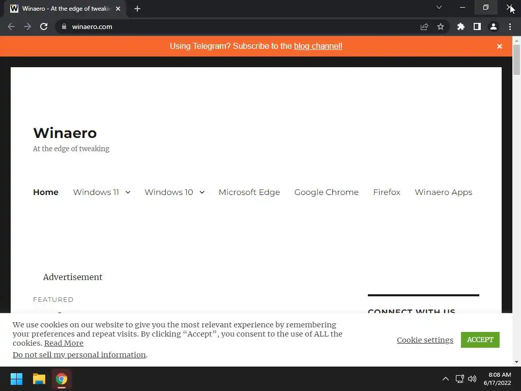521x391 pixels.
Task: Accept cookies with ACCEPT button
Action: (480, 340)
